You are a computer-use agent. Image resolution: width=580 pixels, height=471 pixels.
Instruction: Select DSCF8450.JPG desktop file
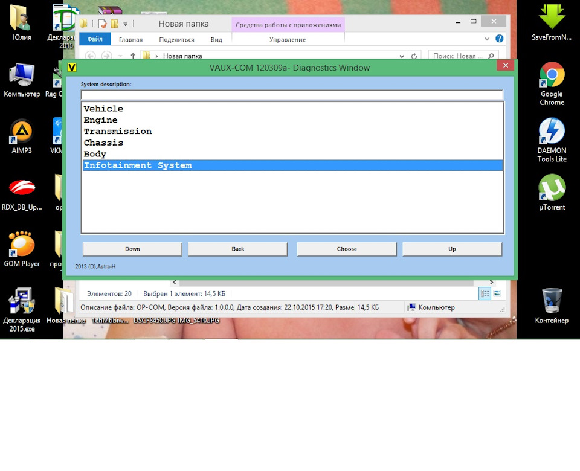[155, 321]
